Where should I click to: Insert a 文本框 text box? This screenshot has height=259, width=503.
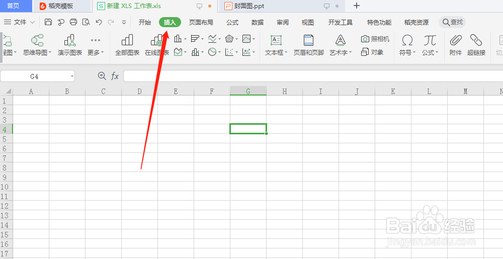coord(276,45)
